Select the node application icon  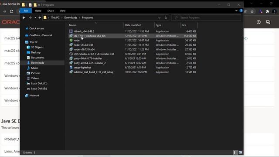pyautogui.click(x=71, y=41)
